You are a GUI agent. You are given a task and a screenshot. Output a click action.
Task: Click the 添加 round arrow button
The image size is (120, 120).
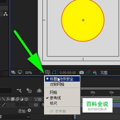tap(29, 110)
